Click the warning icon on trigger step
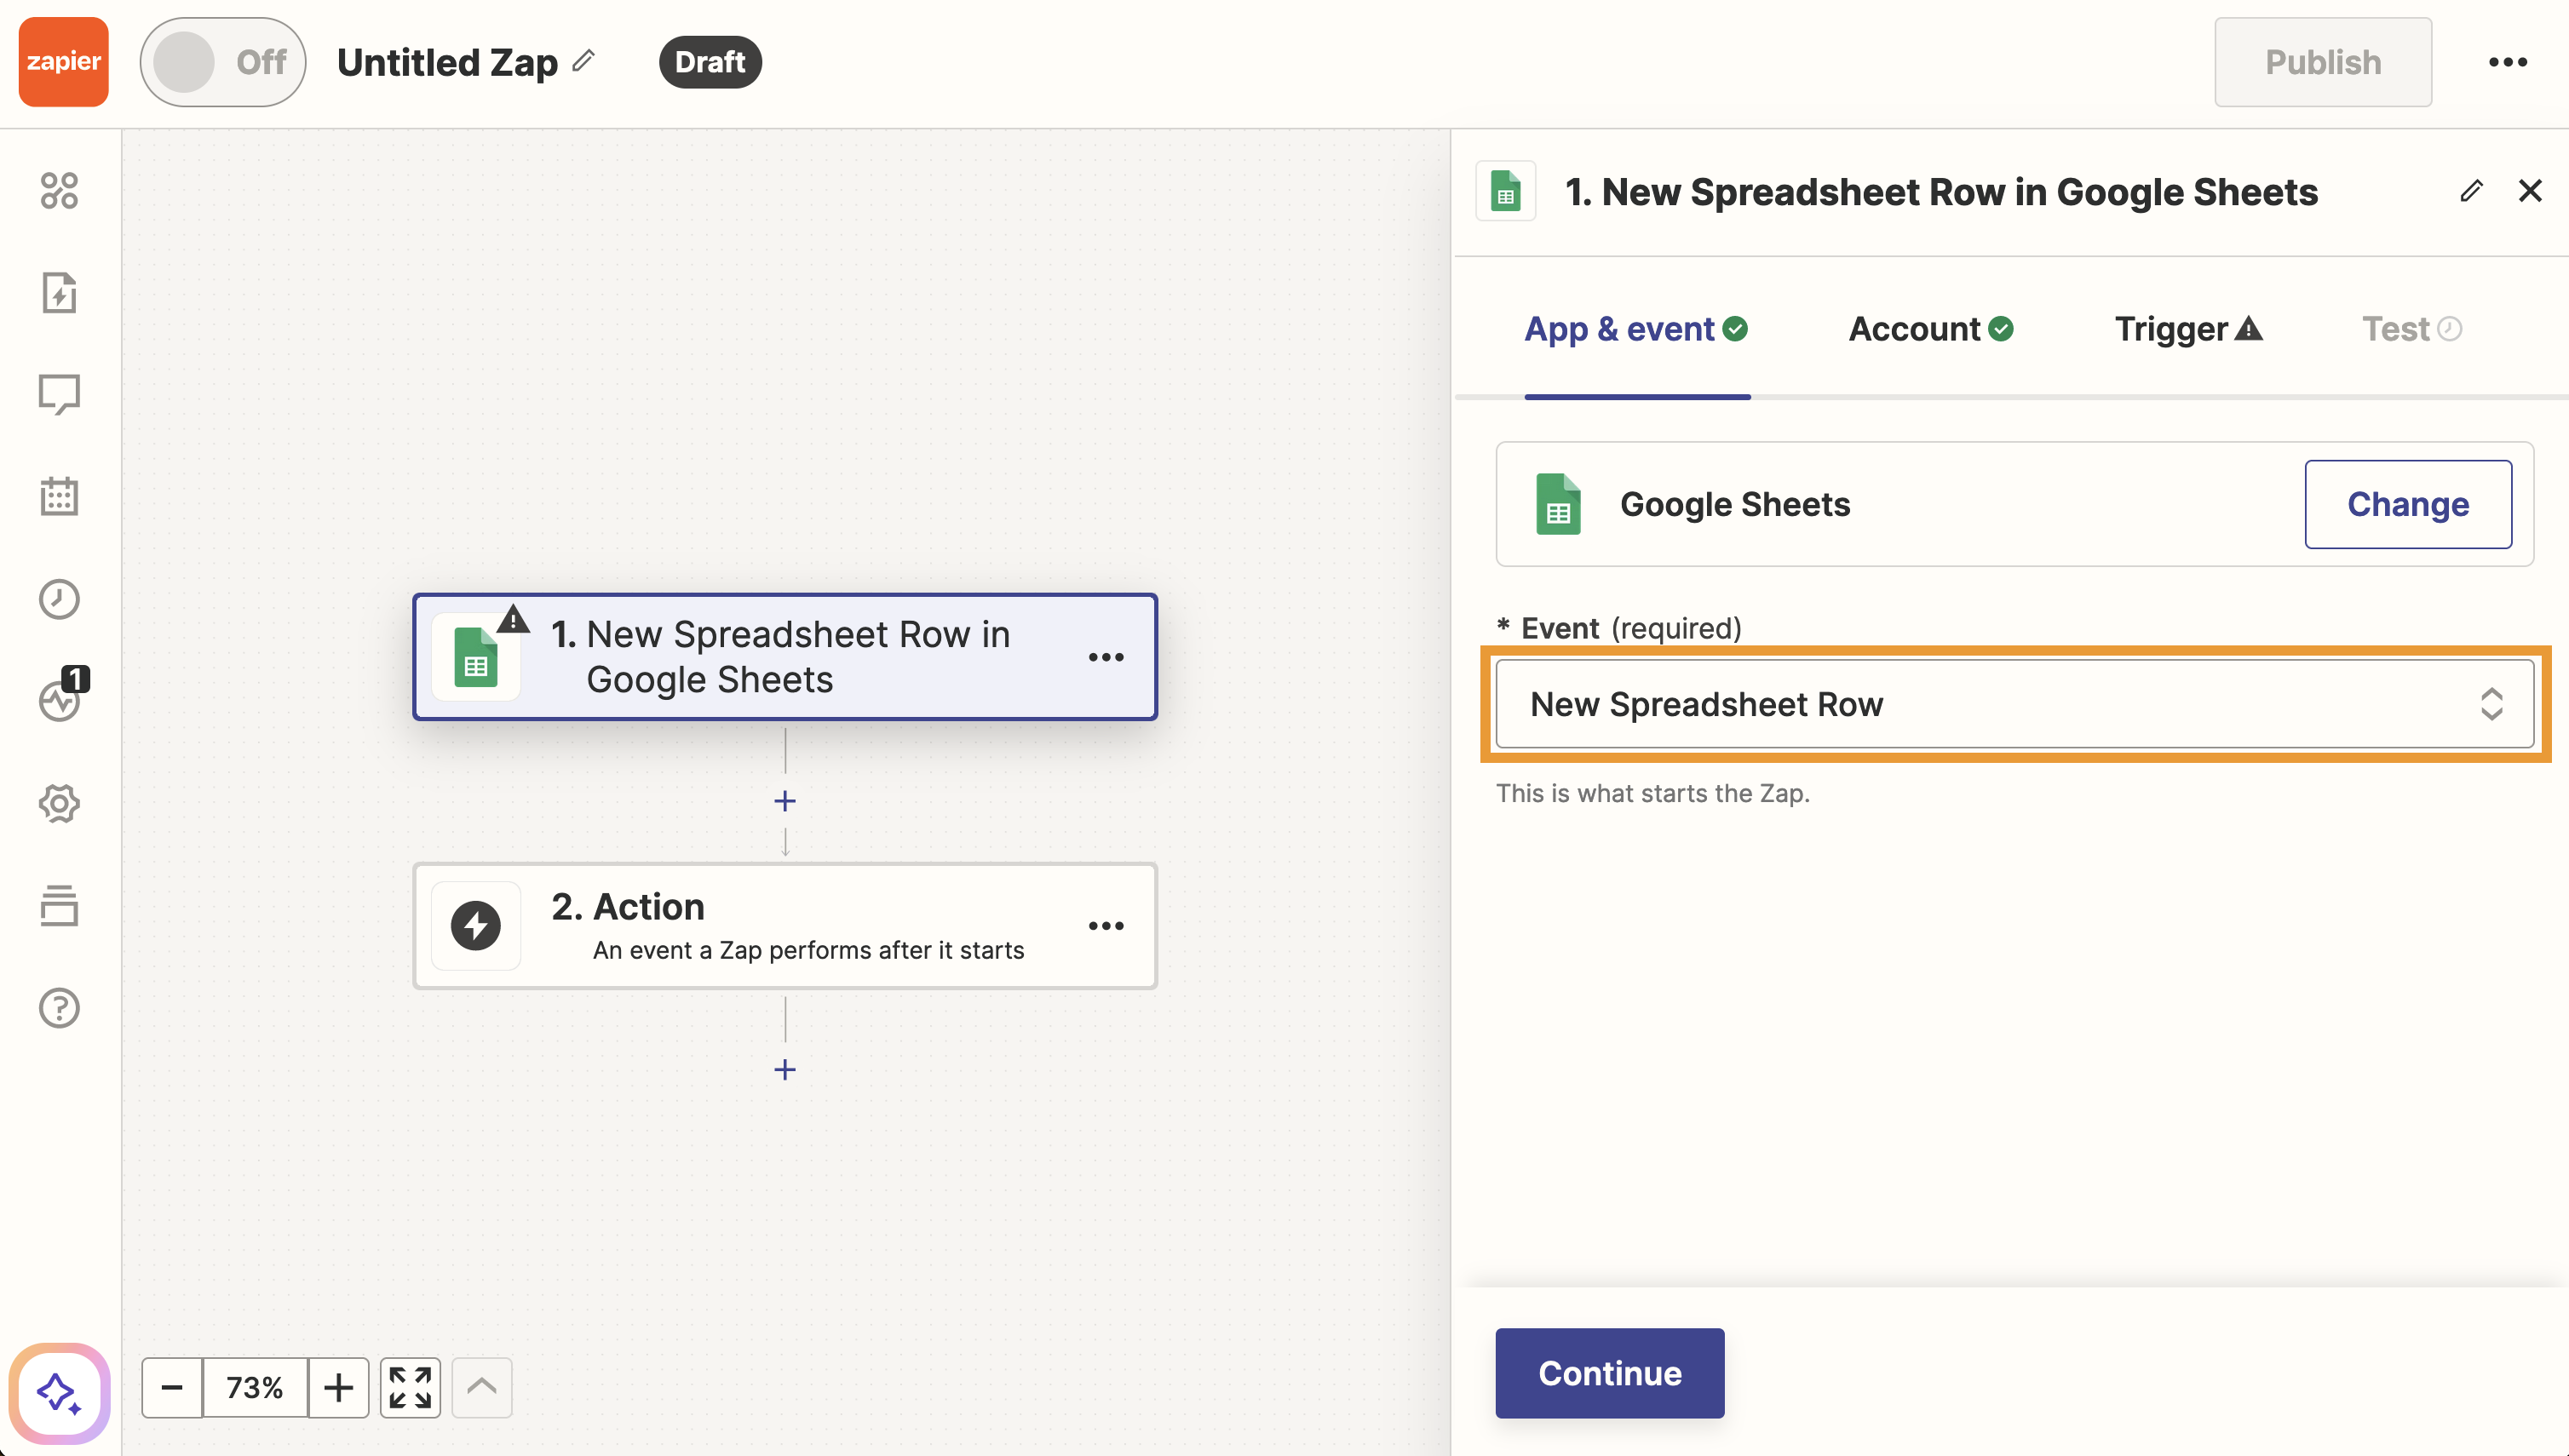 513,620
